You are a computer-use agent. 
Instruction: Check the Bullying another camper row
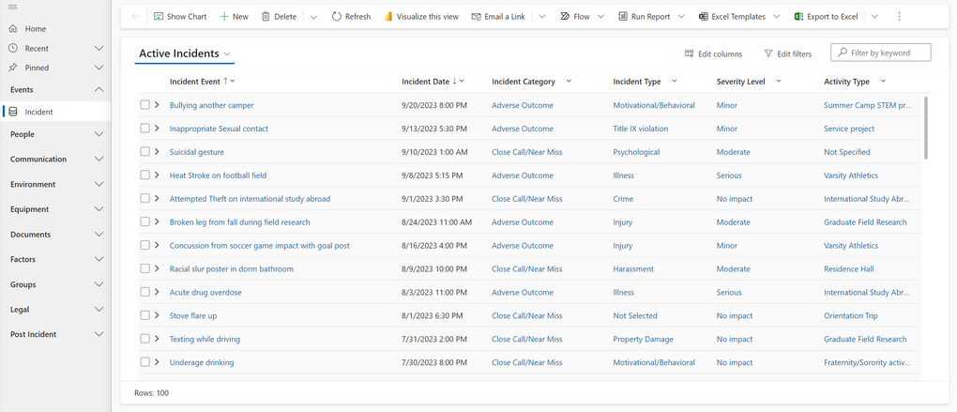click(x=145, y=105)
